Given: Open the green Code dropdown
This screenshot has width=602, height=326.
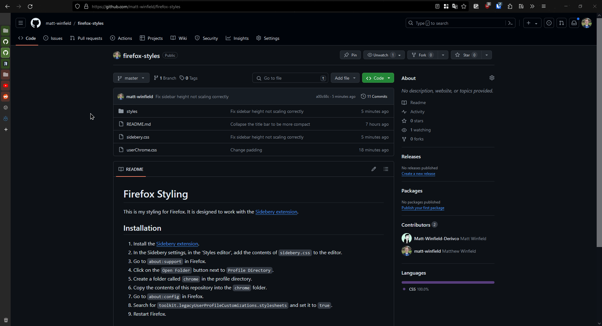Looking at the screenshot, I should [378, 78].
